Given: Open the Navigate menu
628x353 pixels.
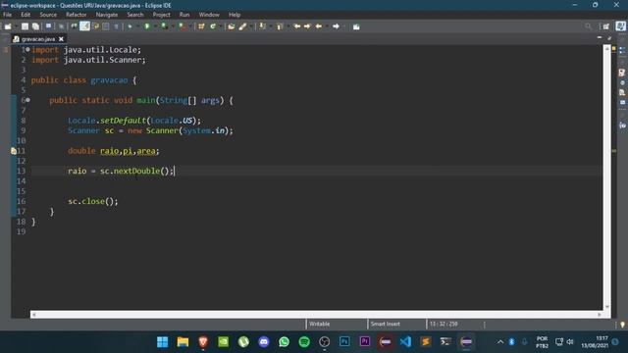Looking at the screenshot, I should tap(107, 15).
